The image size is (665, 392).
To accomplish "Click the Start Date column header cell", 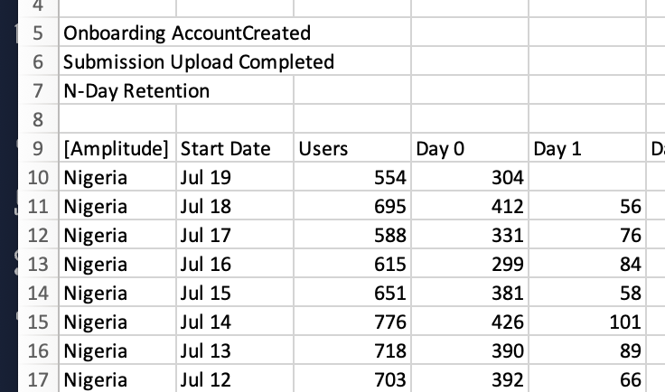I will click(235, 148).
